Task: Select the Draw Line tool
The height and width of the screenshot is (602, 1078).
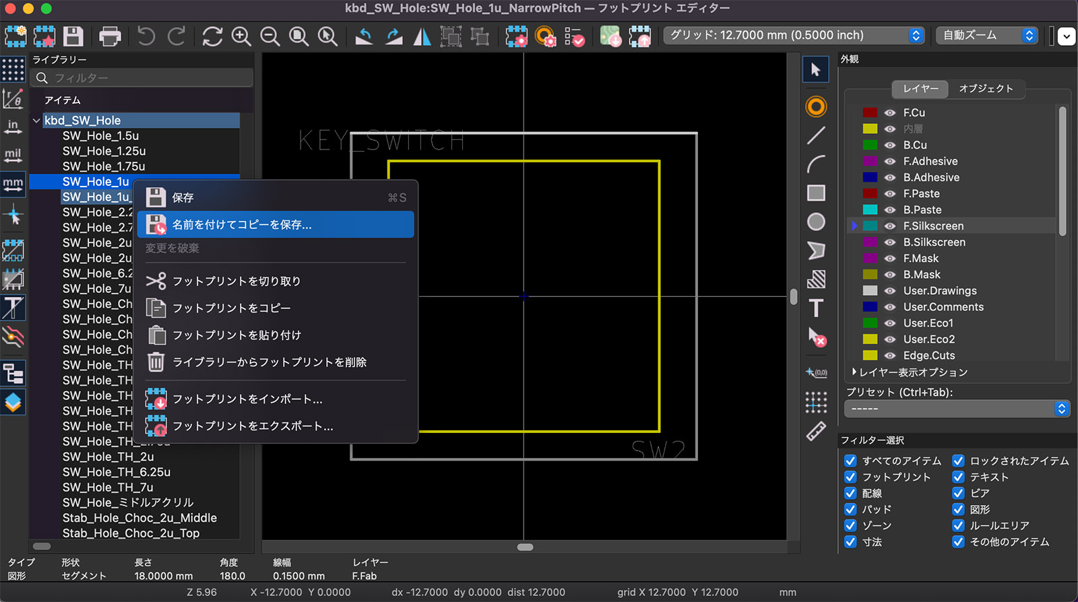Action: click(x=816, y=135)
